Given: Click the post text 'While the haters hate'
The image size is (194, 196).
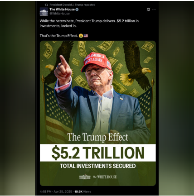Looking at the screenshot, I should 57,21.
